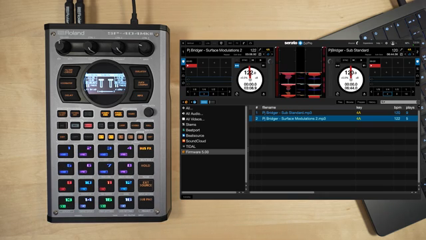Show next loop sizes on deck 2
Screen dimensions: 426x240
pyautogui.click(x=413, y=92)
